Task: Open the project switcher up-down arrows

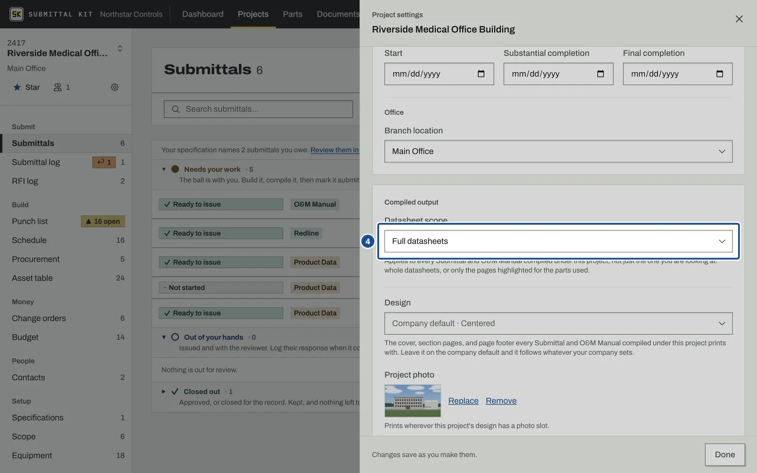Action: (x=120, y=48)
